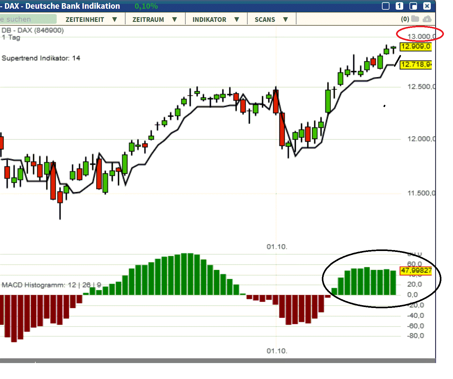The width and height of the screenshot is (453, 379).
Task: Click the '-80,0' MACD axis label
Action: pyautogui.click(x=416, y=336)
